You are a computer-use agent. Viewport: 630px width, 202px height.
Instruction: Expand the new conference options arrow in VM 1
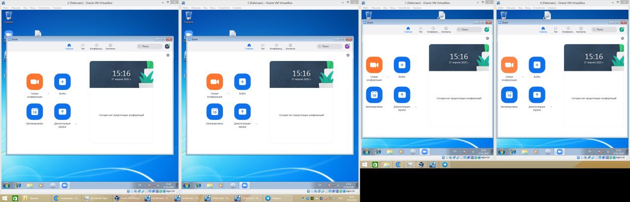[x=388, y=77]
